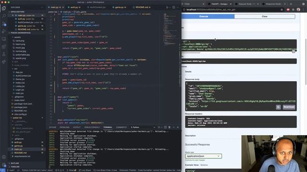Click the red ad-blocker extension icon in browser
The height and width of the screenshot is (172, 307).
pos(288,10)
